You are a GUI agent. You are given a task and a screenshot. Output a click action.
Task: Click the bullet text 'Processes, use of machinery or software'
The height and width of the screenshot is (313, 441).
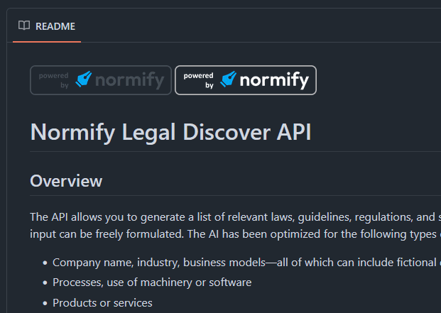[152, 282]
